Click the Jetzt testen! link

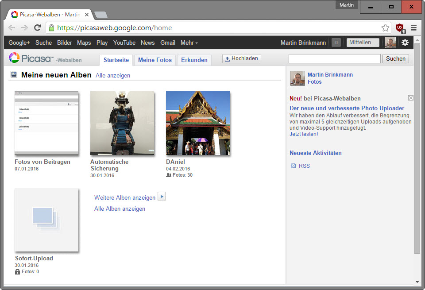tap(304, 134)
